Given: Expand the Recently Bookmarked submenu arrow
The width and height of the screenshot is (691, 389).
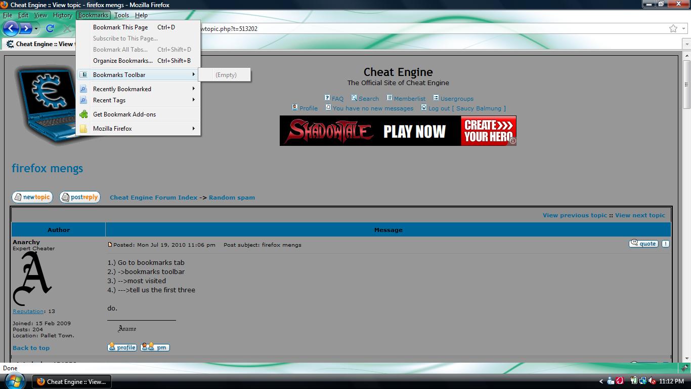Looking at the screenshot, I should [x=193, y=89].
